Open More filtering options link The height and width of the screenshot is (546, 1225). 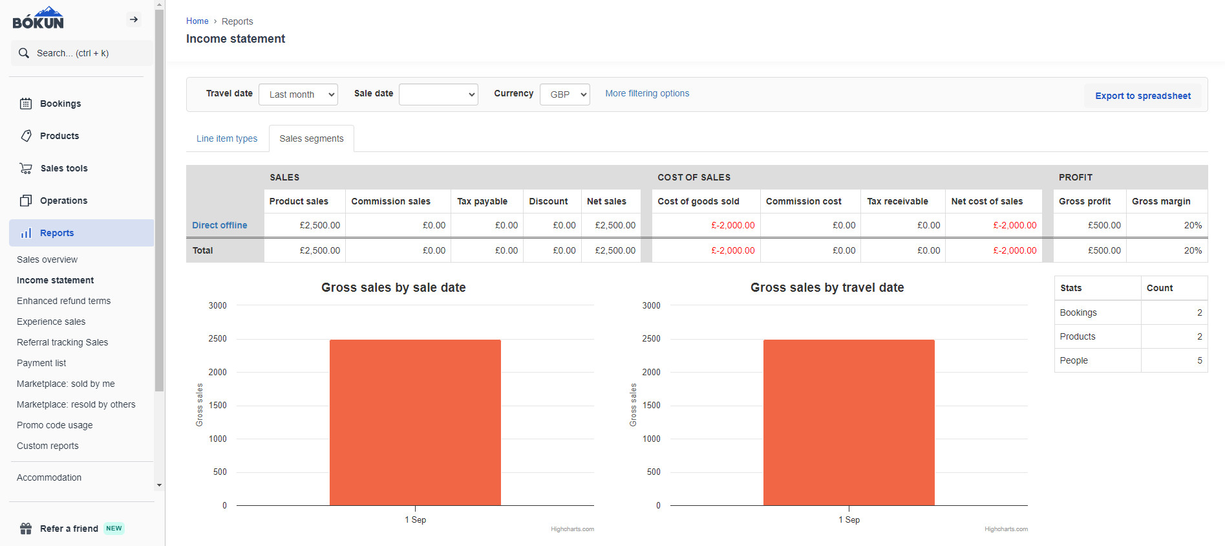coord(647,93)
